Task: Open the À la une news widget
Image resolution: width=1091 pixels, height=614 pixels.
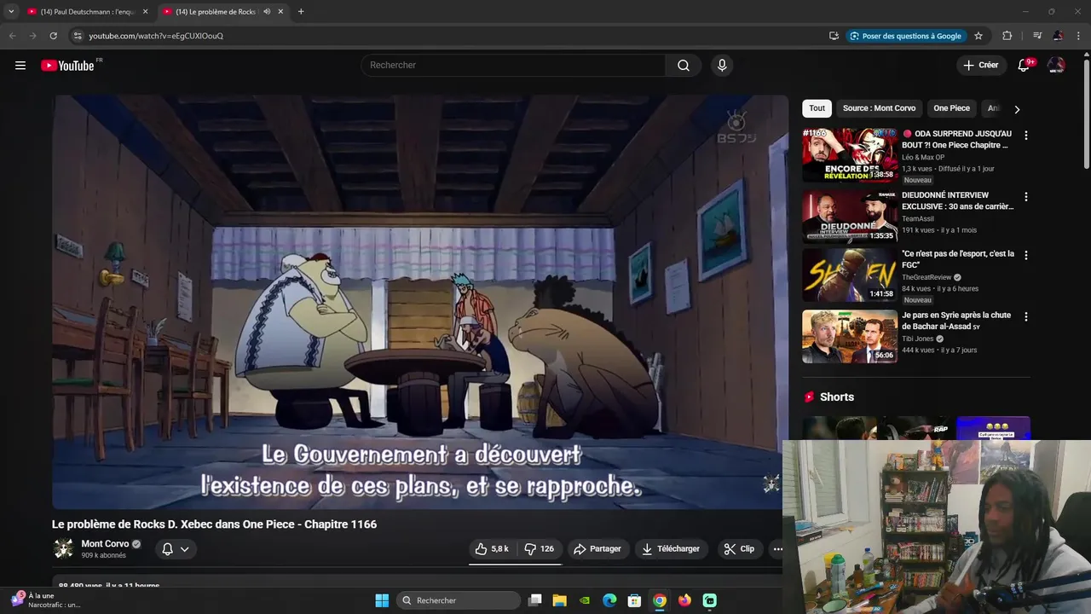Action: click(x=47, y=600)
